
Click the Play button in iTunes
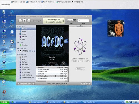pyautogui.click(x=24, y=21)
